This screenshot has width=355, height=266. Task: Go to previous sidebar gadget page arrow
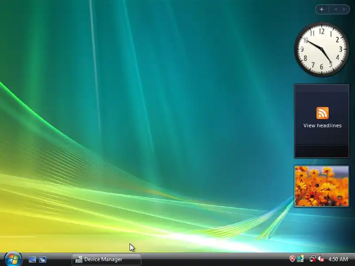click(335, 9)
